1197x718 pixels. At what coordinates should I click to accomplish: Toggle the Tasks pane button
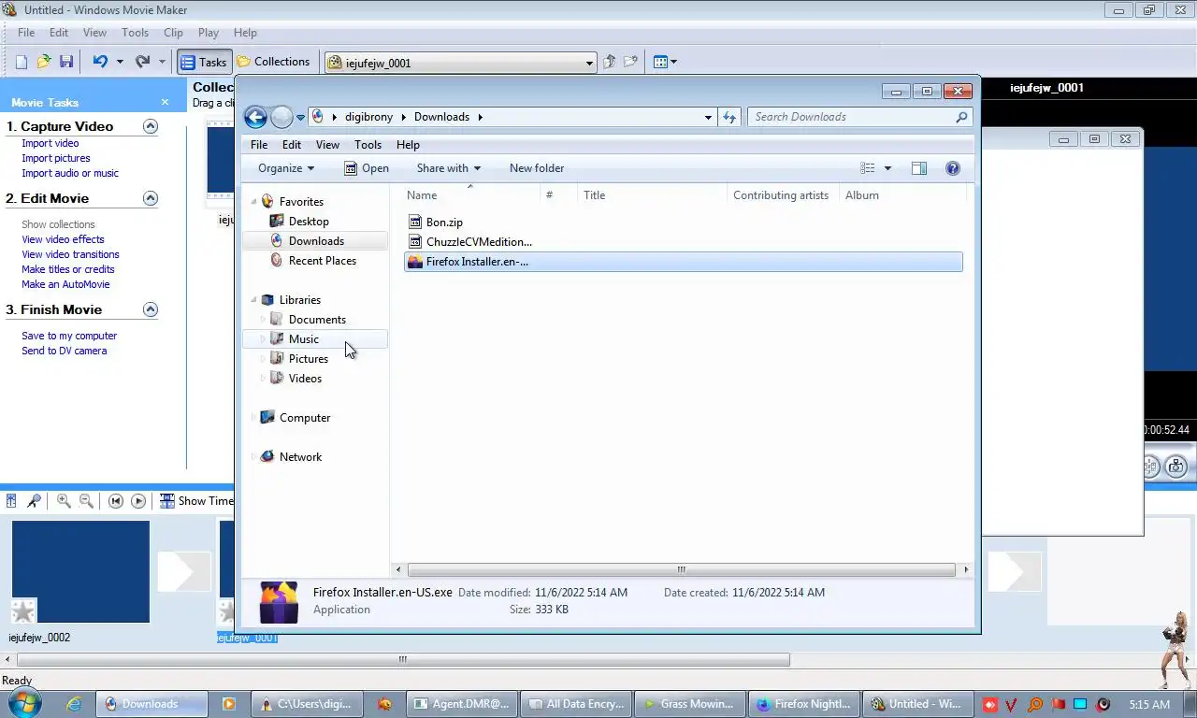[x=204, y=62]
